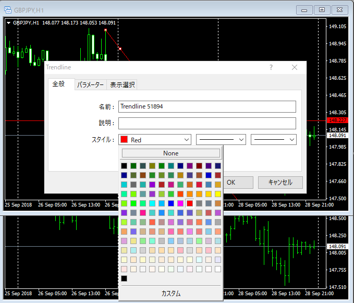Expand the line width dropdown
Viewport: 354px width, 303px height.
click(x=274, y=140)
